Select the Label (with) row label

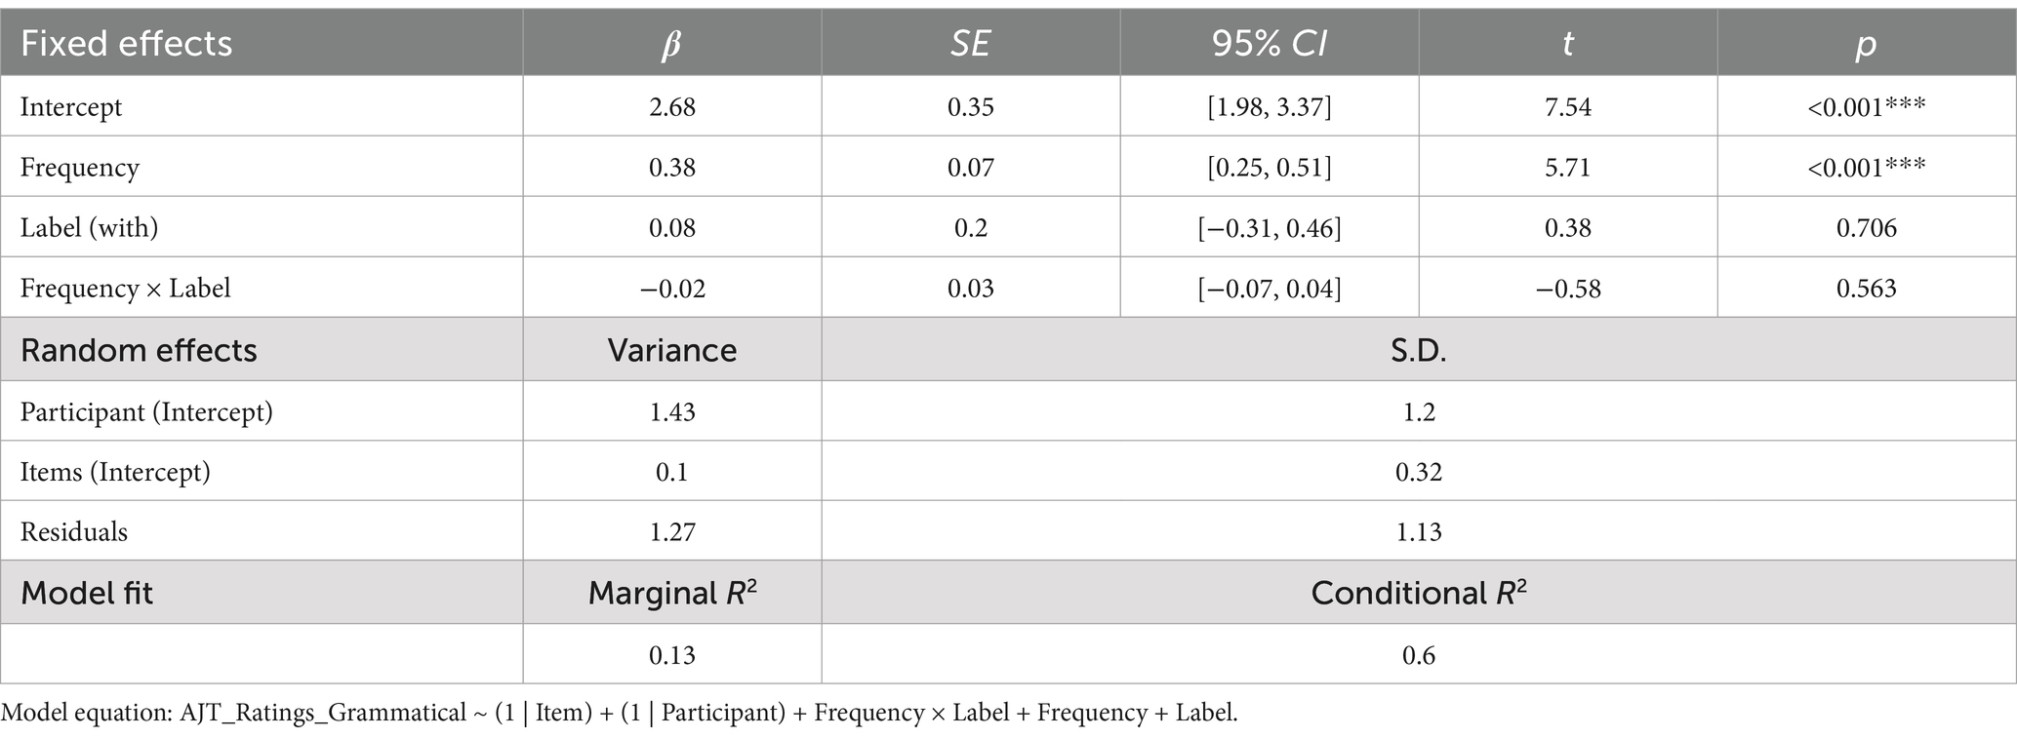[x=89, y=227]
